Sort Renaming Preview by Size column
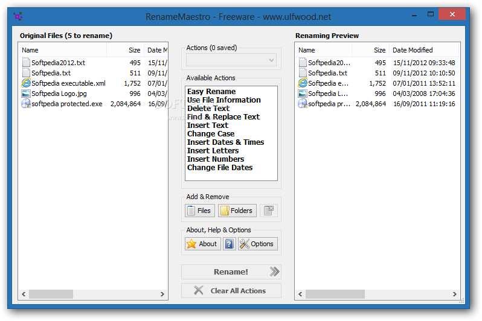Viewport: 482px width, 321px height. [370, 50]
